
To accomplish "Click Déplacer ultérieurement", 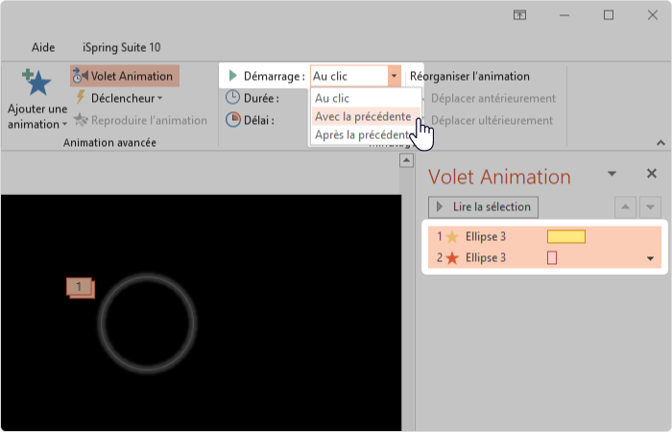I will pos(492,120).
